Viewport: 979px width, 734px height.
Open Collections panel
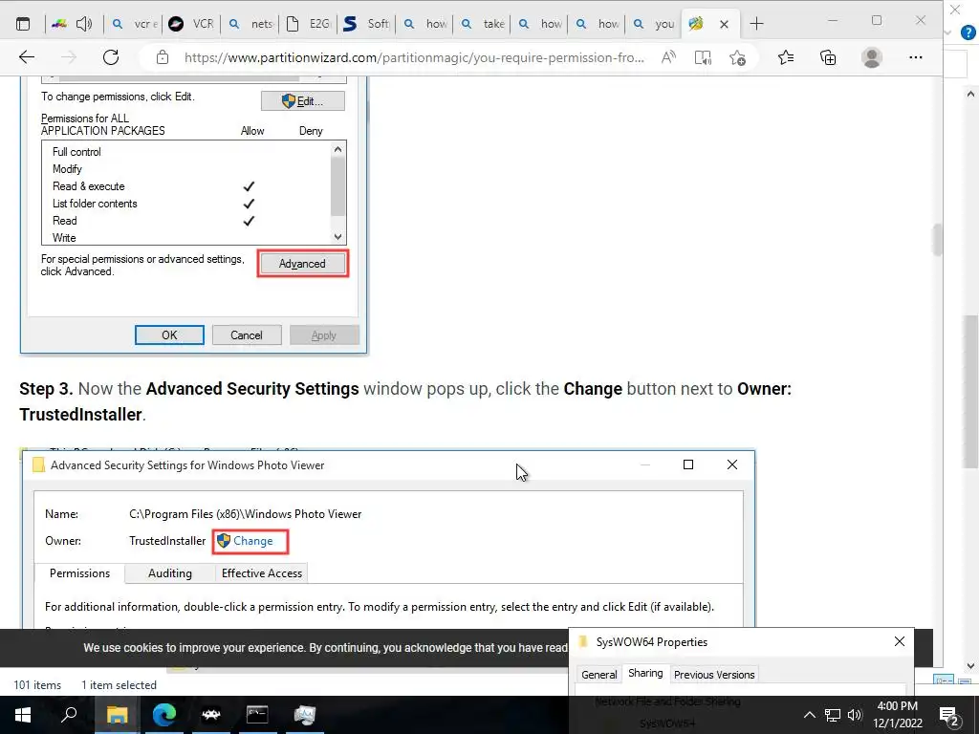[828, 57]
